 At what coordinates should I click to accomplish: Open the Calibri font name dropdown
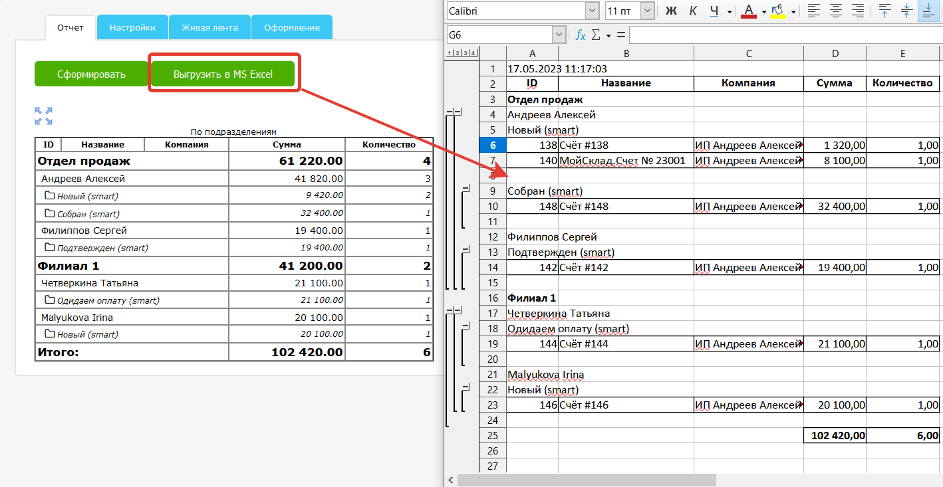[x=591, y=11]
